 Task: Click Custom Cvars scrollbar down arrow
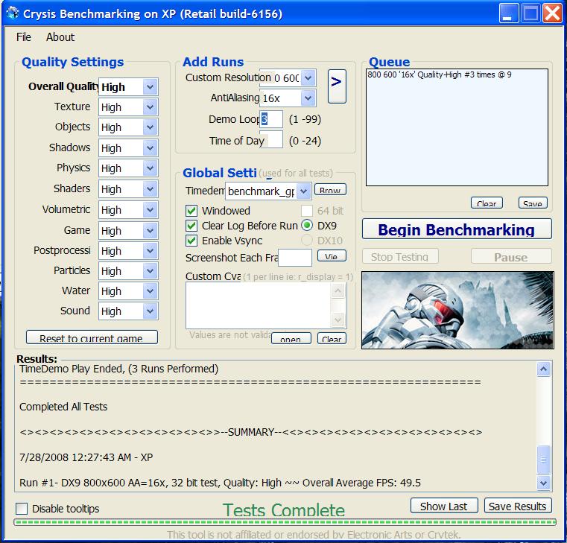(338, 320)
